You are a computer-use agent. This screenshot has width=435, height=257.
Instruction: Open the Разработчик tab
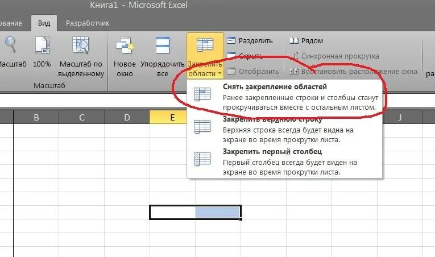click(88, 23)
